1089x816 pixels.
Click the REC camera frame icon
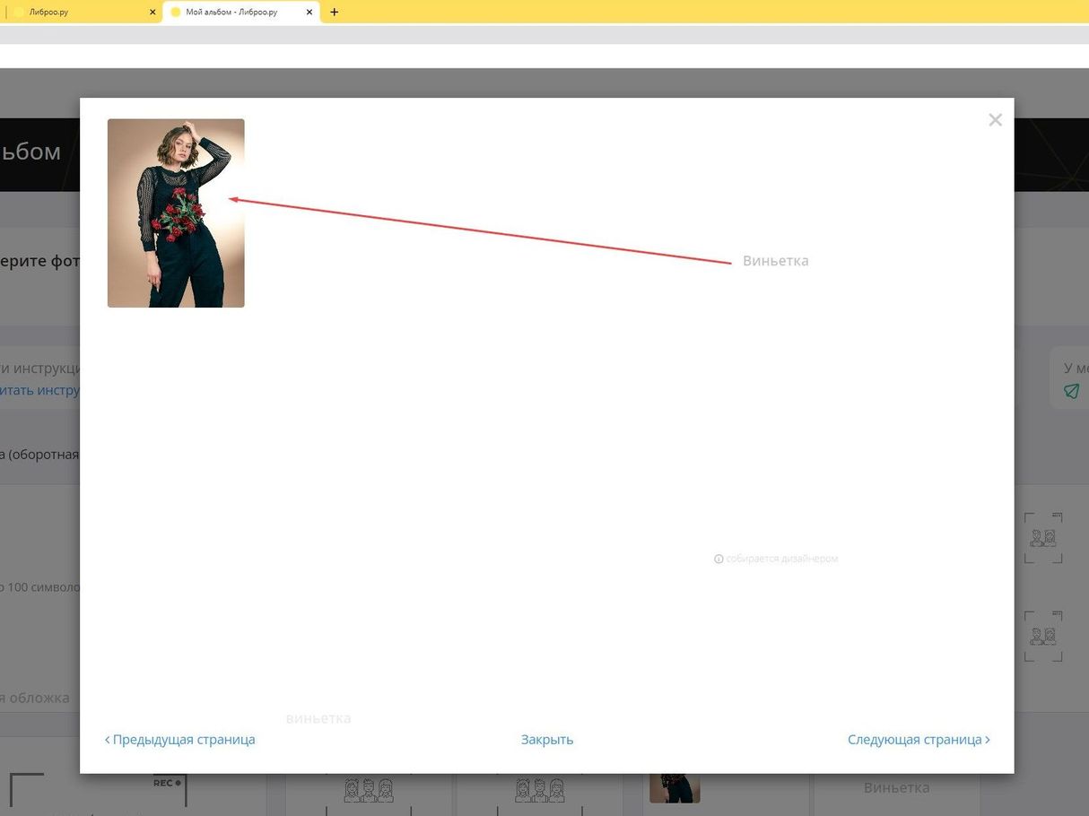167,783
